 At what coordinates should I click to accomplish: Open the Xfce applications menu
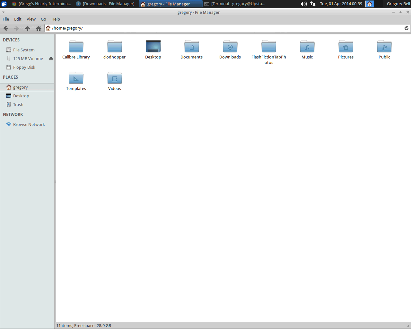click(x=4, y=4)
